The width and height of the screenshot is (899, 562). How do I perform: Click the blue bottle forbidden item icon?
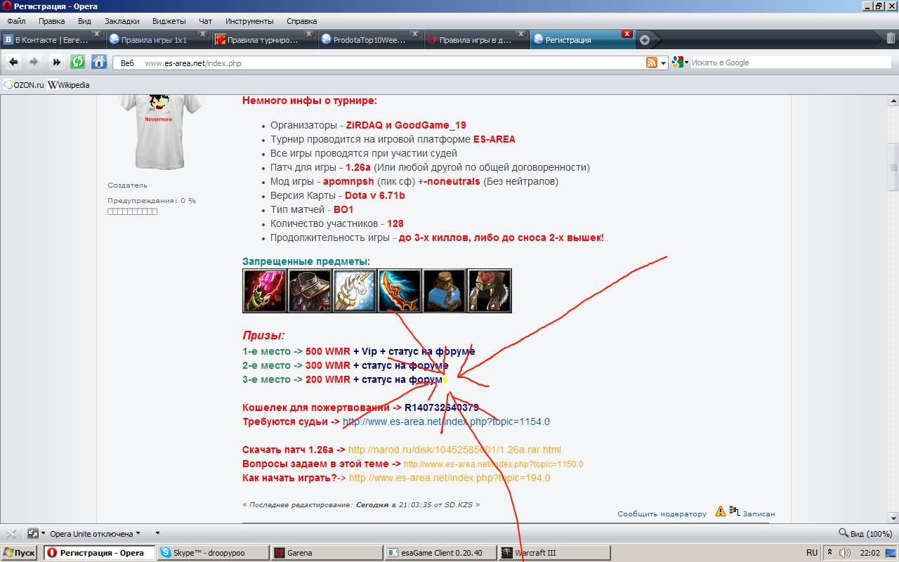click(x=445, y=291)
